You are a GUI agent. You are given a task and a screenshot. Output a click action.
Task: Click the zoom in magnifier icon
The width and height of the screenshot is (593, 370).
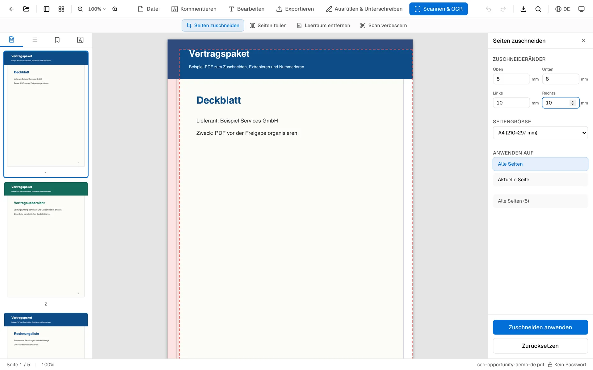tap(115, 9)
